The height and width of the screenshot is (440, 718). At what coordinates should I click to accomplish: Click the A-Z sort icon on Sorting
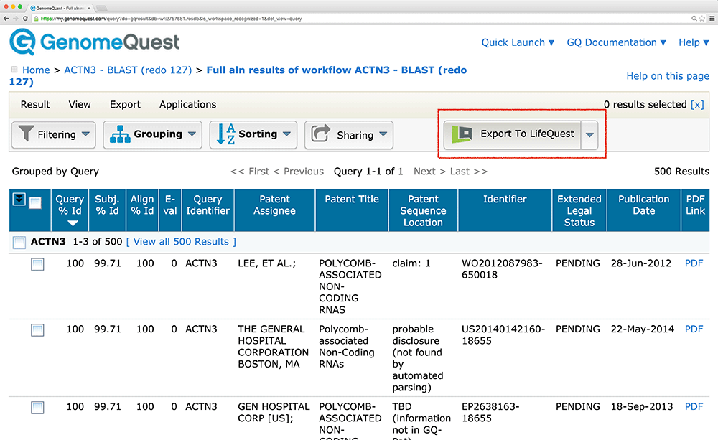click(x=225, y=134)
